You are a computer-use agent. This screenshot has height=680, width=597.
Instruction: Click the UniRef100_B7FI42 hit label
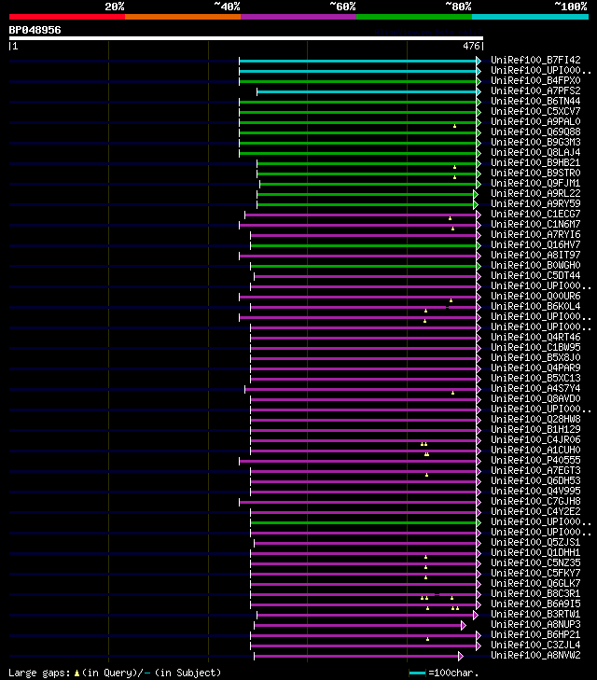point(535,60)
